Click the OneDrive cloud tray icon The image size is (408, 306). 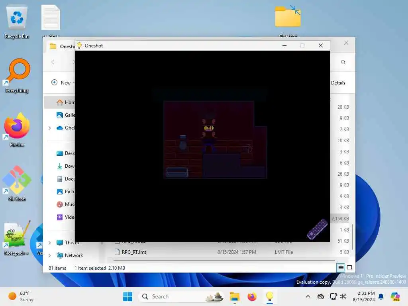(x=321, y=296)
